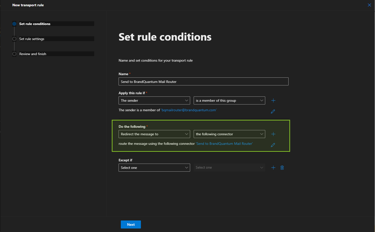Image resolution: width=375 pixels, height=232 pixels.
Task: Select the Review and finish step circle
Action: (14, 54)
